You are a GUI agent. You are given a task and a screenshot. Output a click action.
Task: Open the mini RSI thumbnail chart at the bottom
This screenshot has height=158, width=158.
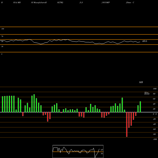[78, 151]
